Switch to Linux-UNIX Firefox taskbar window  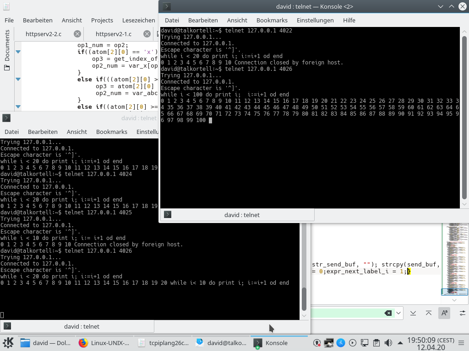pos(104,343)
